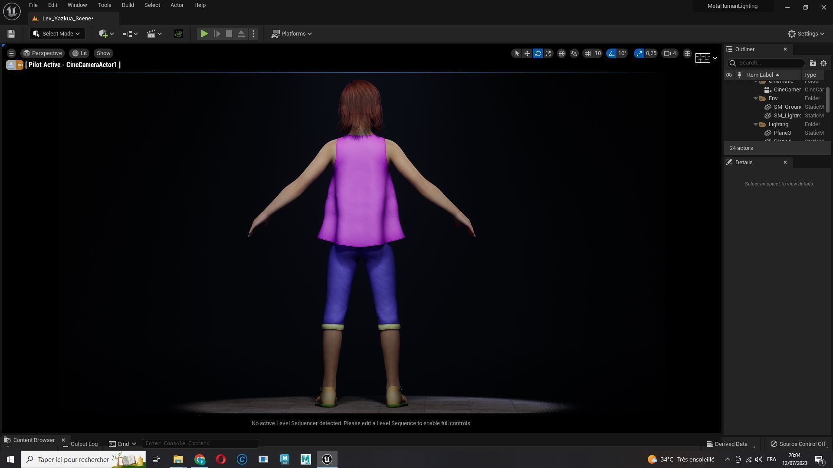Activate the Rotate tool in viewport
Image resolution: width=833 pixels, height=468 pixels.
538,53
